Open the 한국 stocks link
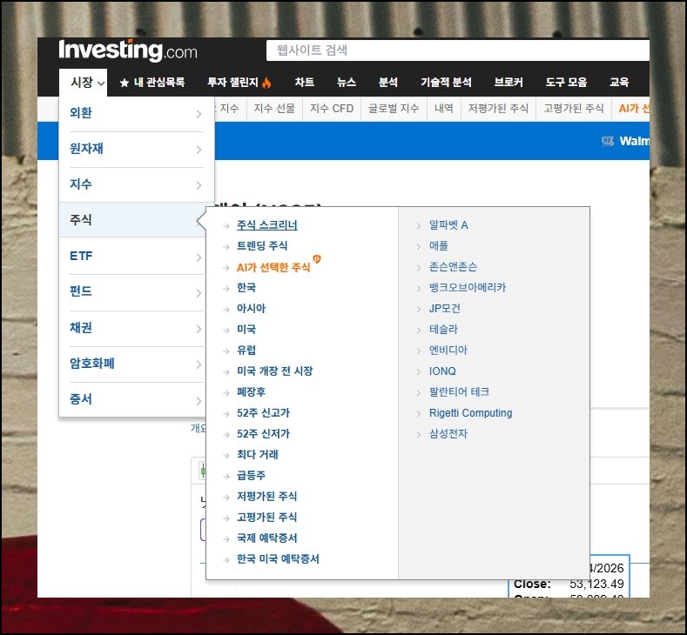 [246, 288]
